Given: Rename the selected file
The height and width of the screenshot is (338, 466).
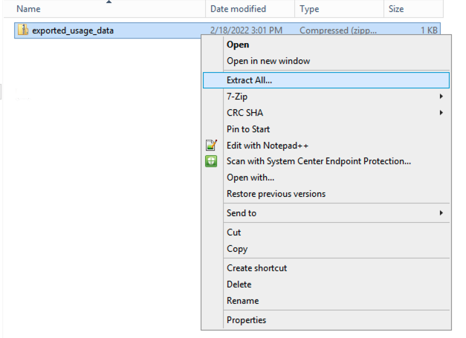Looking at the screenshot, I should 242,301.
